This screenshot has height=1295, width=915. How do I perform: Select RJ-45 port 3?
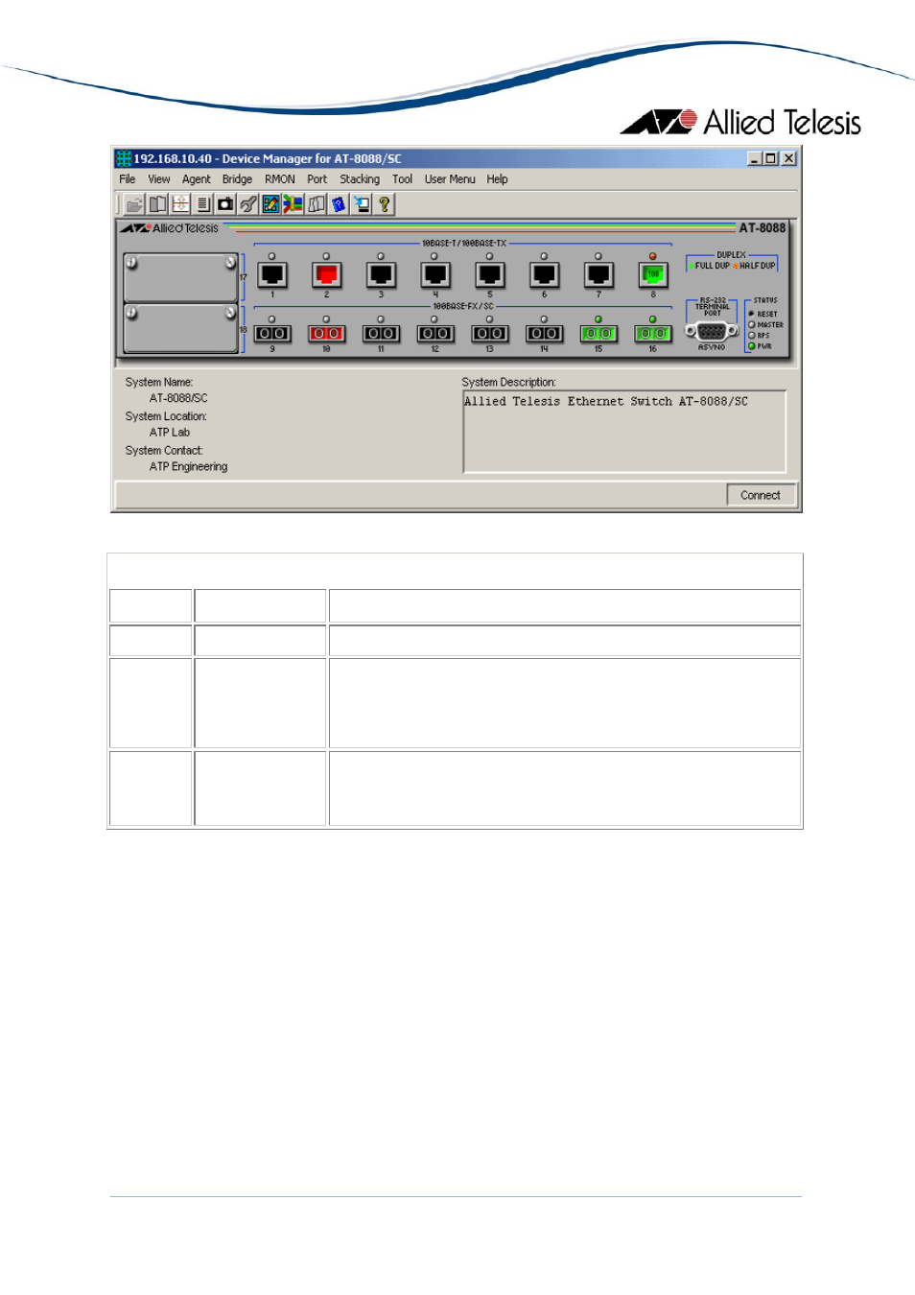coord(381,275)
